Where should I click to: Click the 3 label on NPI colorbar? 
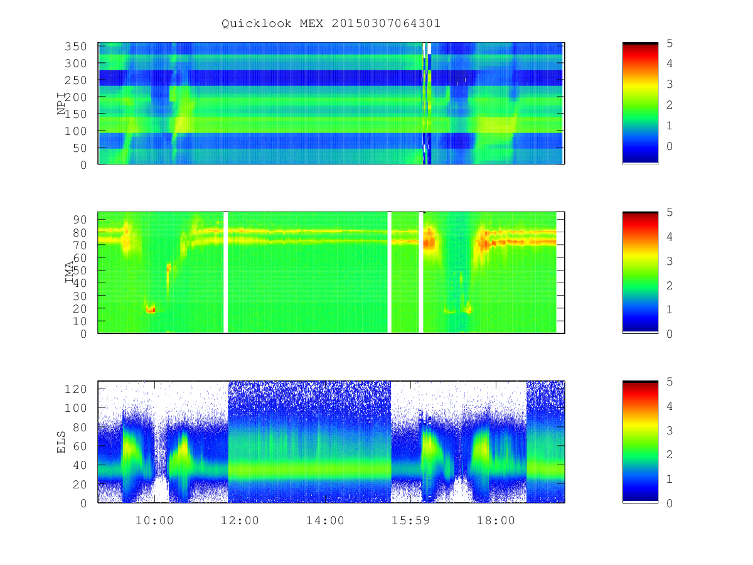click(670, 84)
